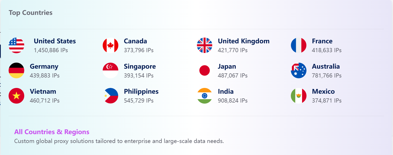Click Germany's 439,883 IPs count
The image size is (393, 155).
(x=45, y=76)
